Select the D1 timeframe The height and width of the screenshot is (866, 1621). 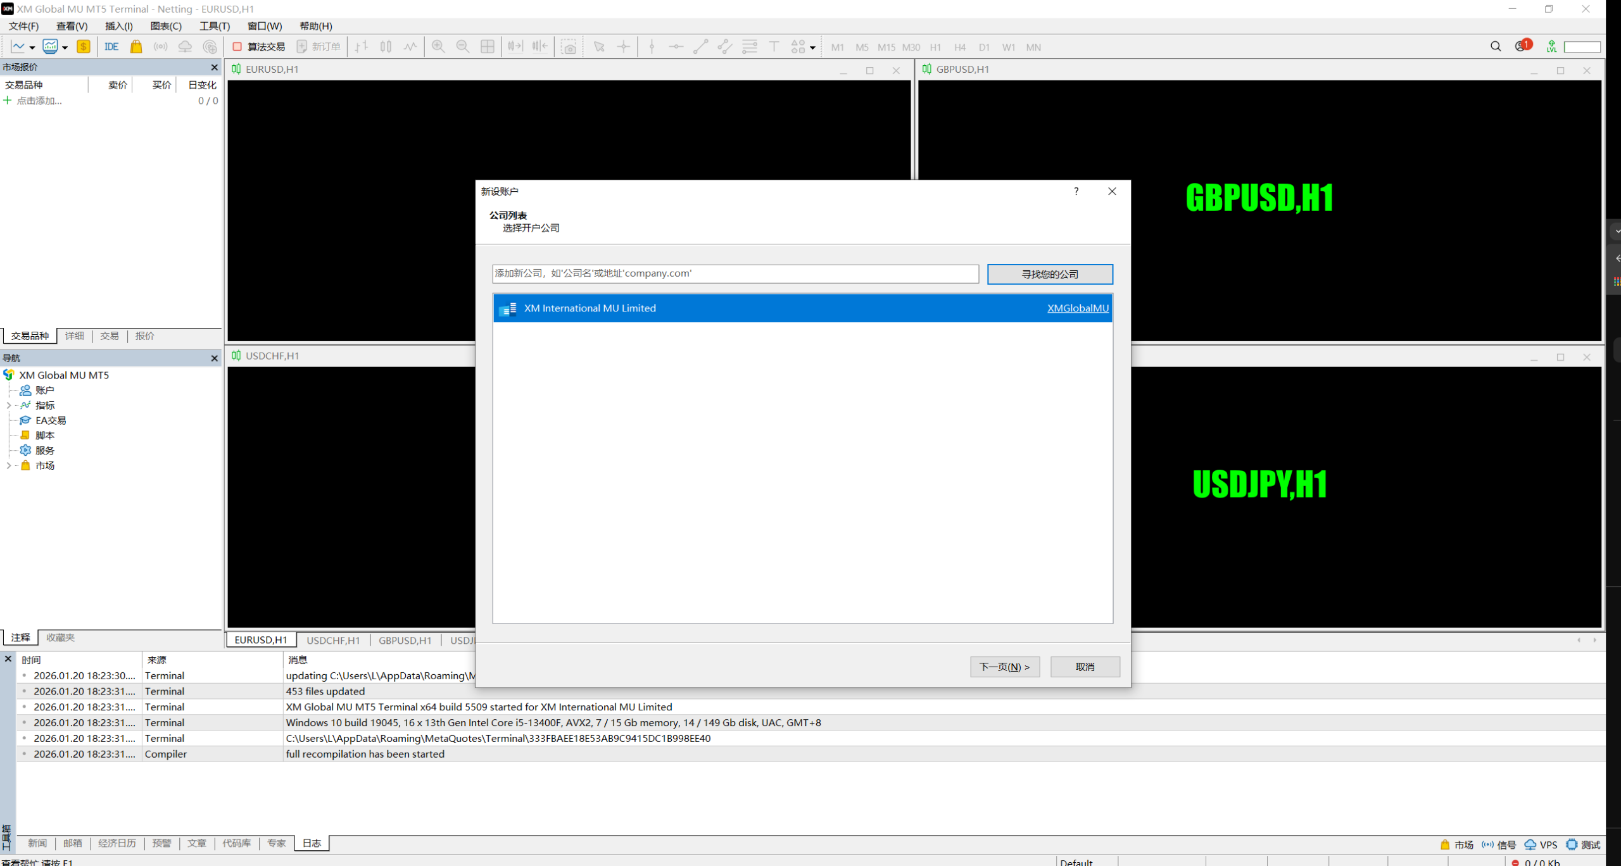(984, 47)
